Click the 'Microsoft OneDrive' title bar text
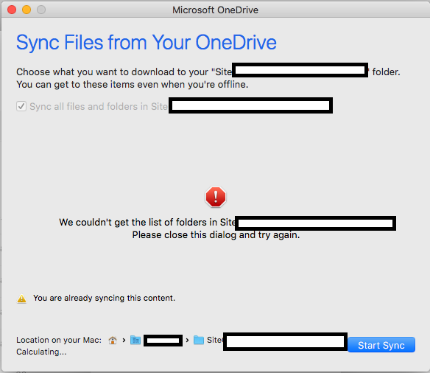This screenshot has height=373, width=430. coord(215,10)
